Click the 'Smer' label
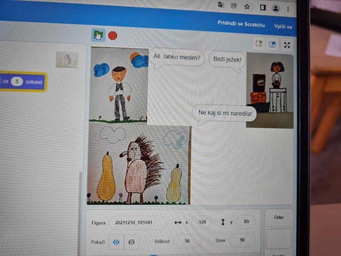341x256 pixels. point(220,240)
